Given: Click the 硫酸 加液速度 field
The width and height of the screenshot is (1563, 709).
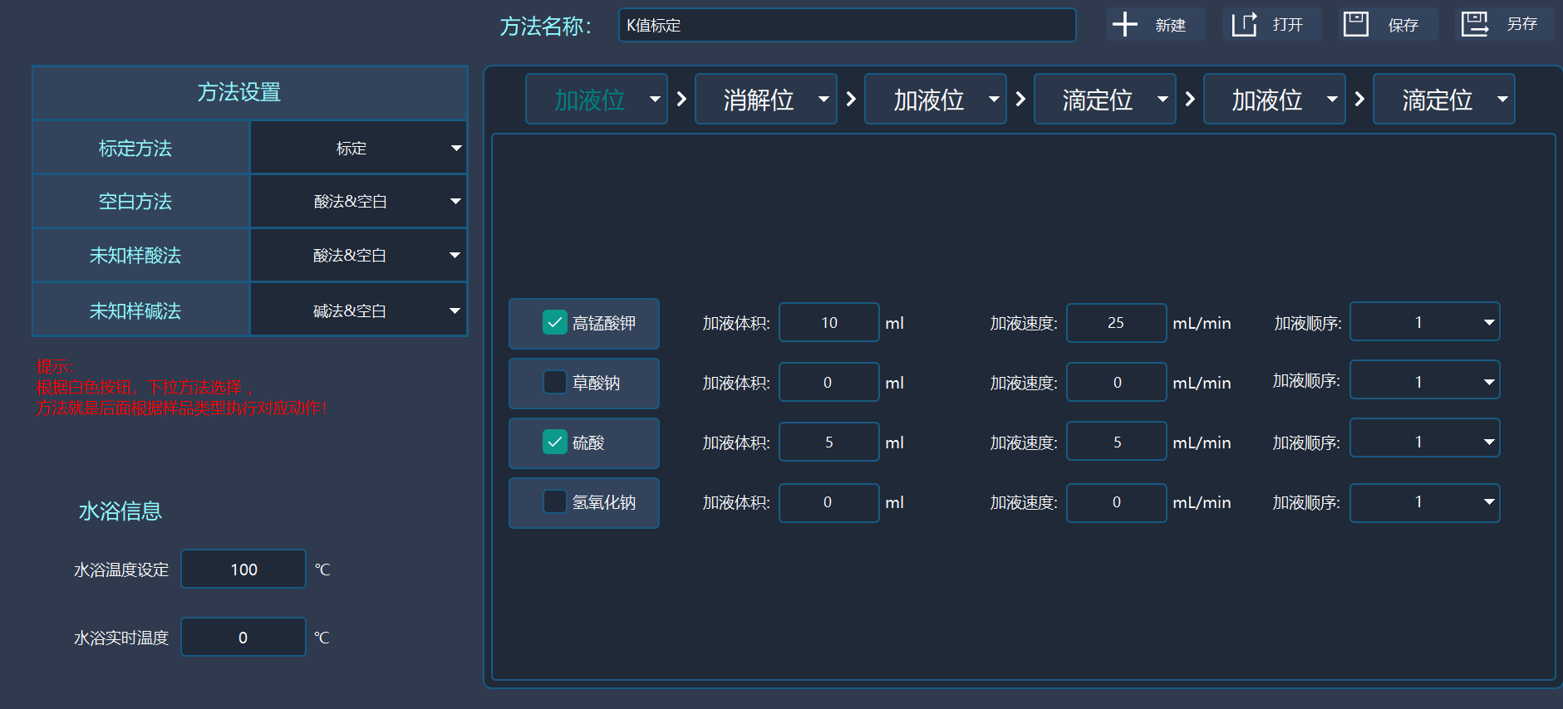Looking at the screenshot, I should (1116, 443).
